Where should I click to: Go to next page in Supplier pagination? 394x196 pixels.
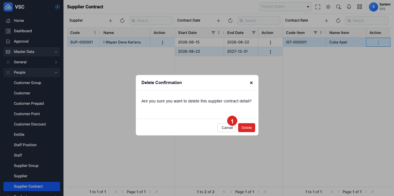pyautogui.click(x=150, y=192)
